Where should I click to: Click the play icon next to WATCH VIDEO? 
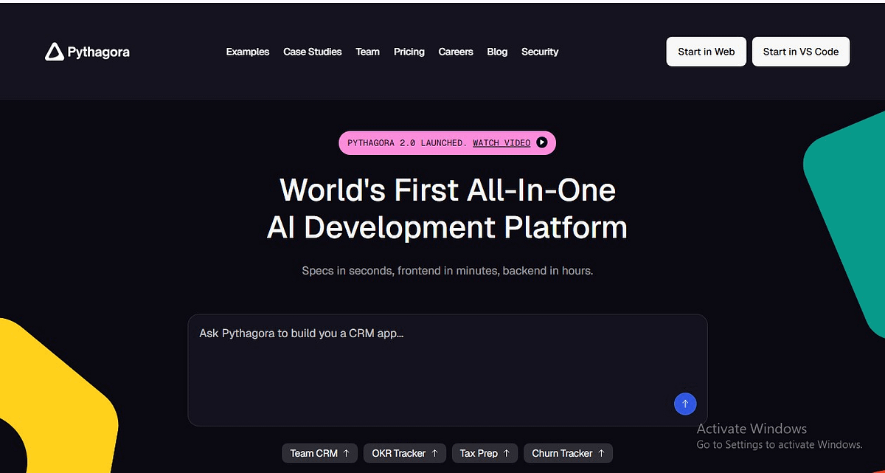[543, 142]
